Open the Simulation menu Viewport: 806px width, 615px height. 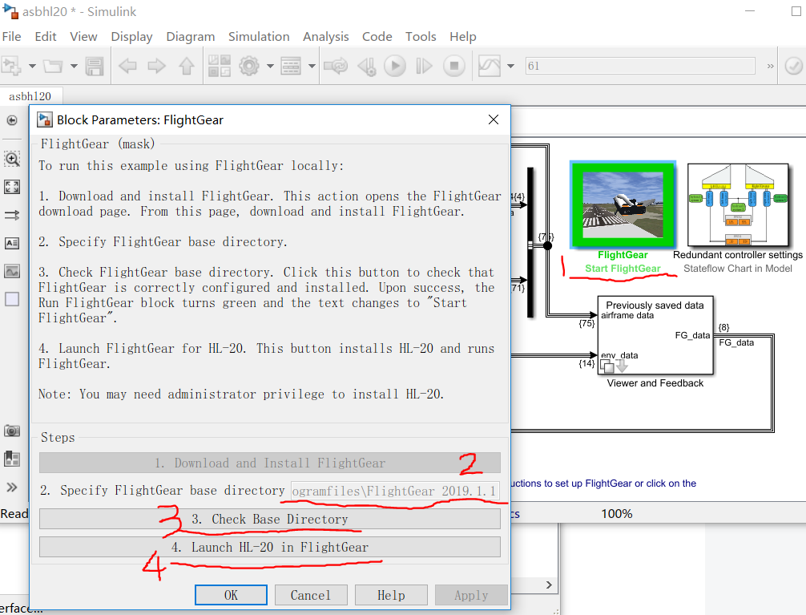(259, 37)
